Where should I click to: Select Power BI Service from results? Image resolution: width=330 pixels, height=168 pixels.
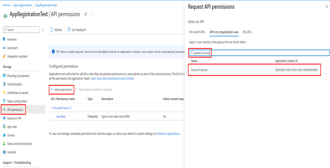coord(199,70)
